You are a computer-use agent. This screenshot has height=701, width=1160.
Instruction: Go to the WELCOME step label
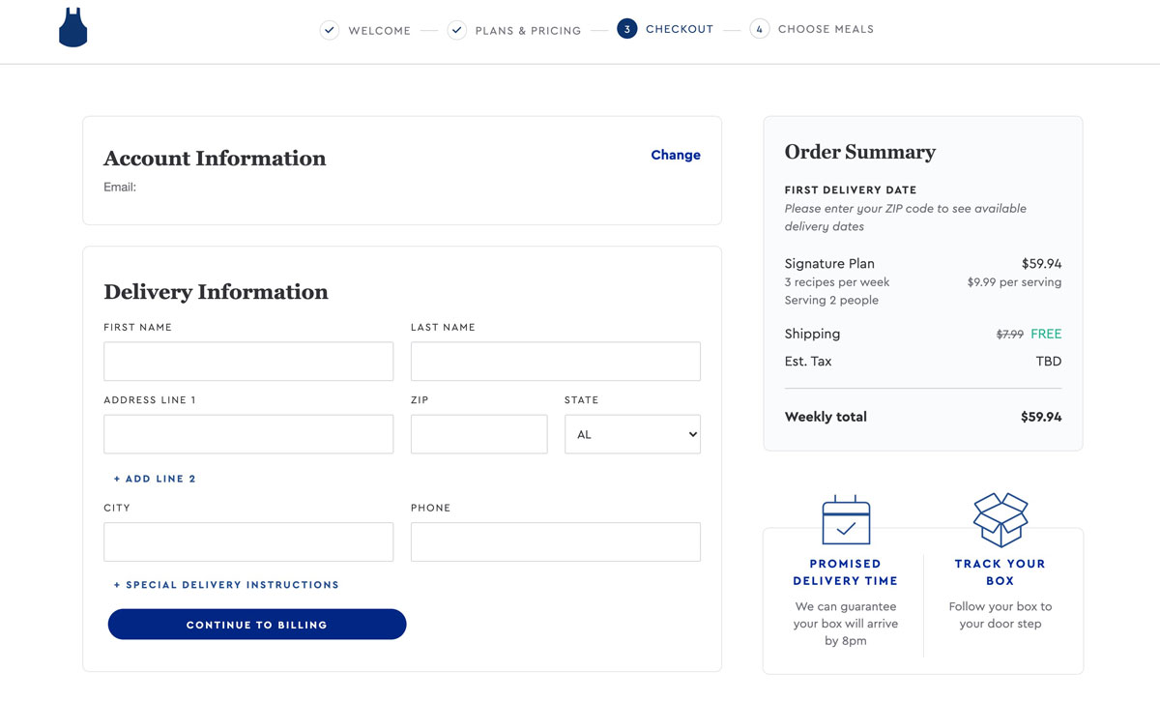[x=379, y=30]
